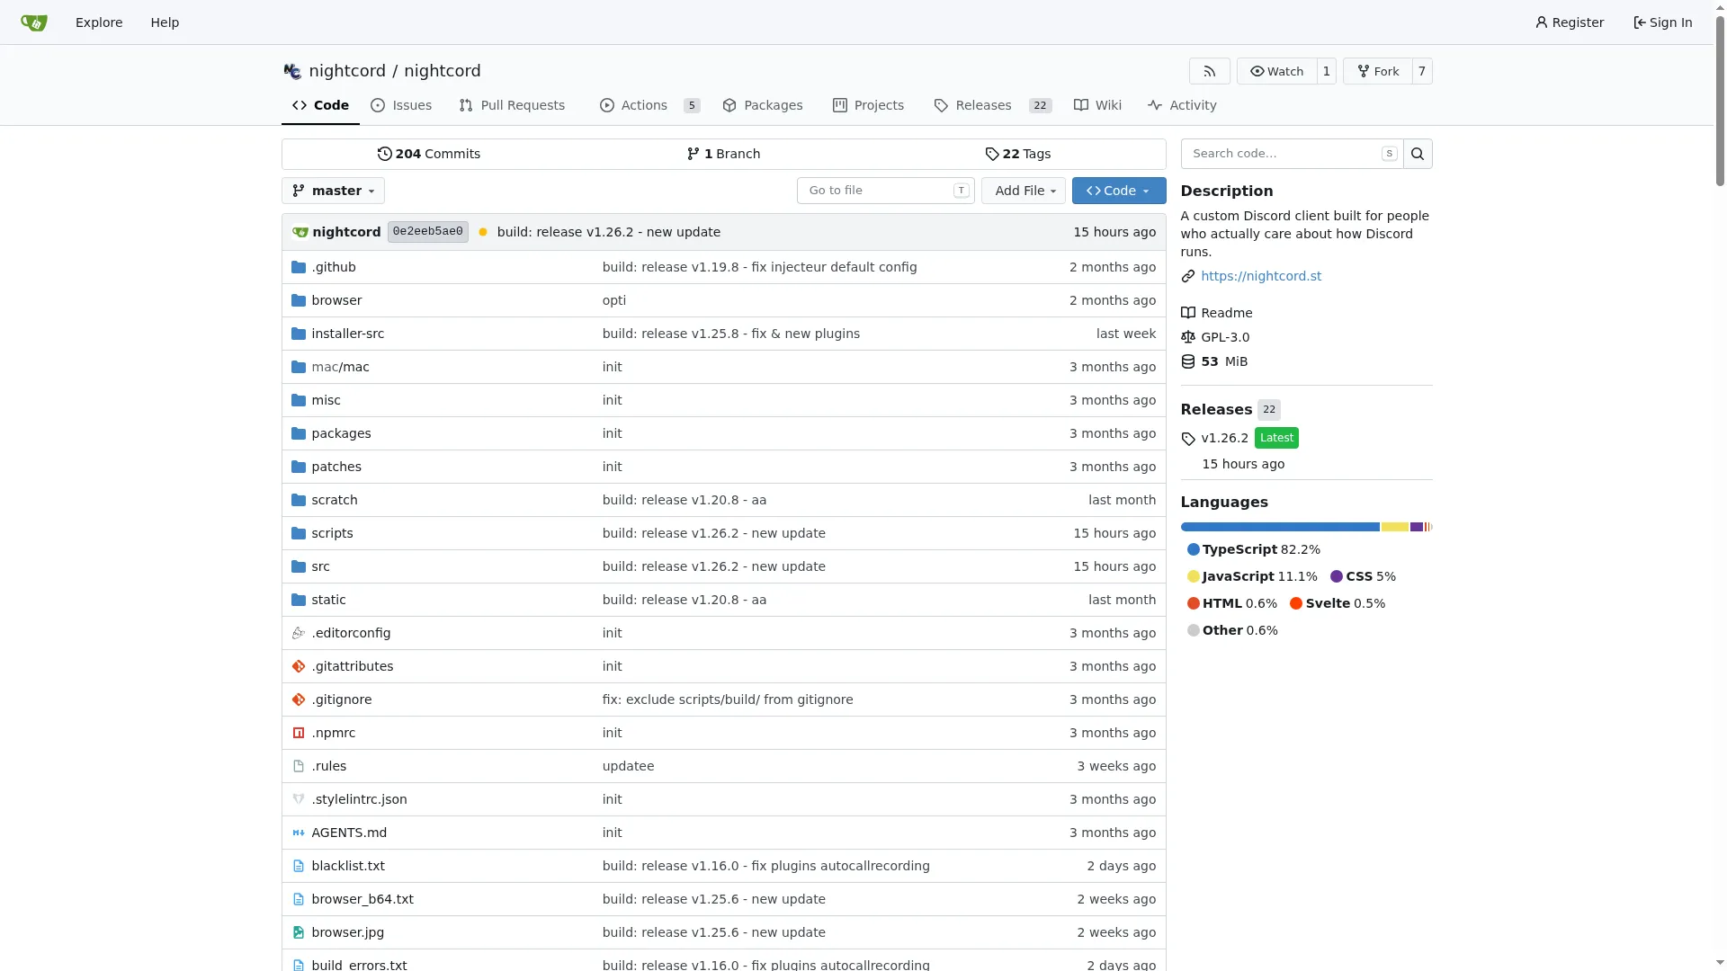Focus the Go to file input
Screen dimensions: 1727x971
885,191
